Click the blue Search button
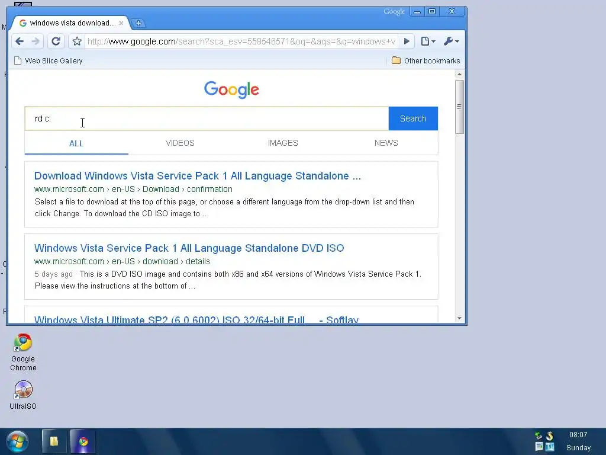The image size is (606, 455). tap(413, 118)
